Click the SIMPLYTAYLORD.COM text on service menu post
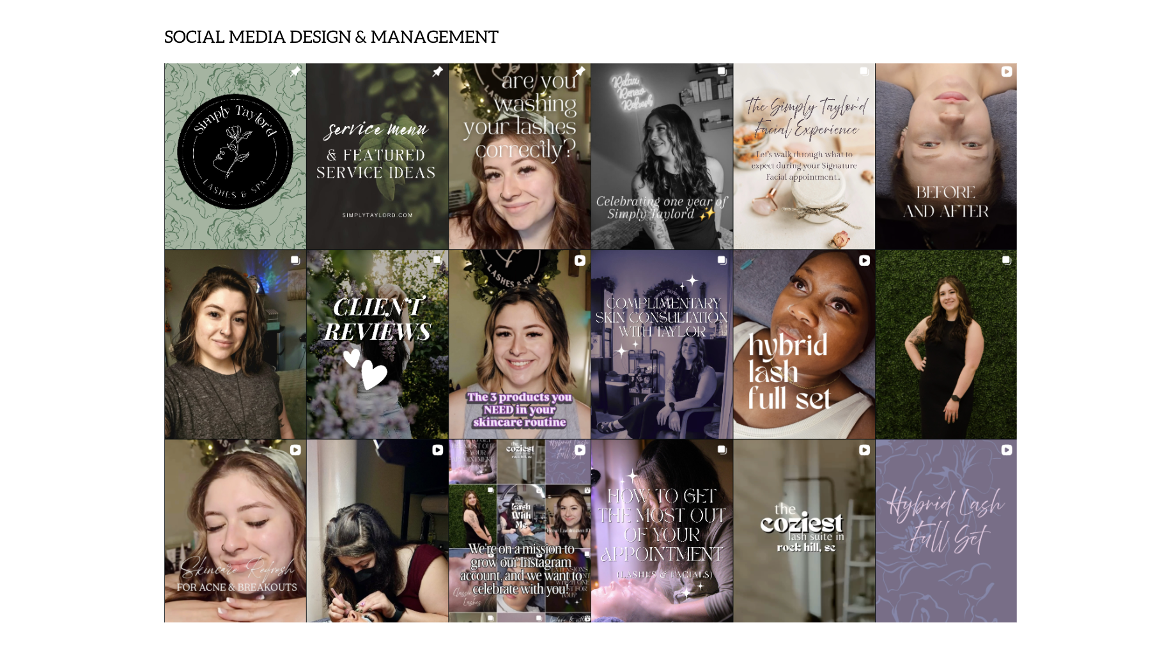The width and height of the screenshot is (1162, 653). (377, 215)
